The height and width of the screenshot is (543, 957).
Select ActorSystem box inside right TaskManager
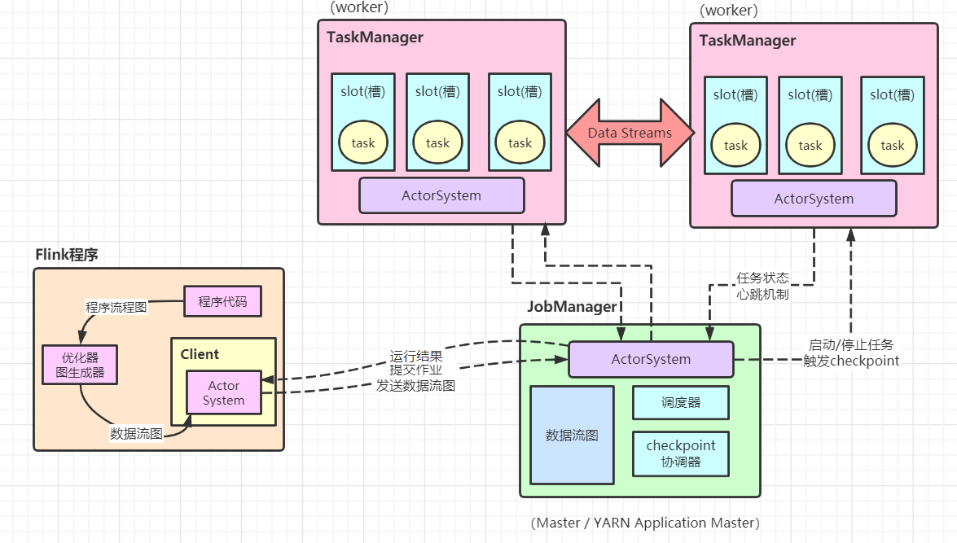(x=814, y=199)
